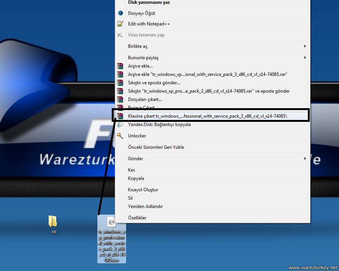Click WinRAR icon beside Klasöre çıkart entry
Screen dimensions: 339x271
pyautogui.click(x=120, y=116)
